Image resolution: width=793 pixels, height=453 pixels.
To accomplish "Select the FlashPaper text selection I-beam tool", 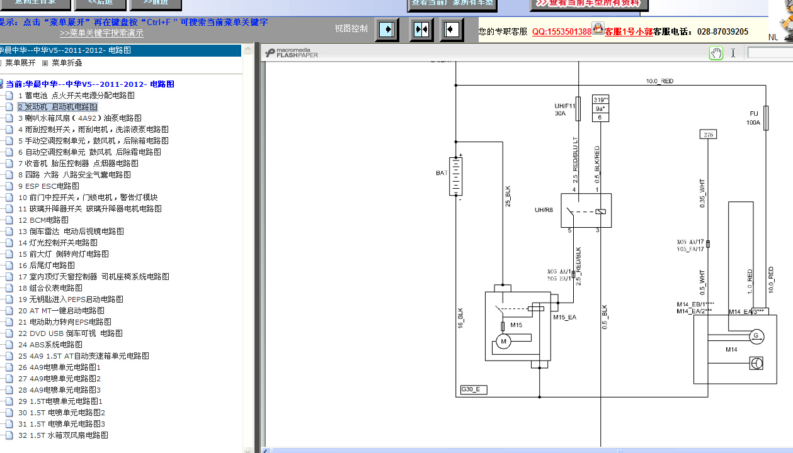I will point(733,53).
